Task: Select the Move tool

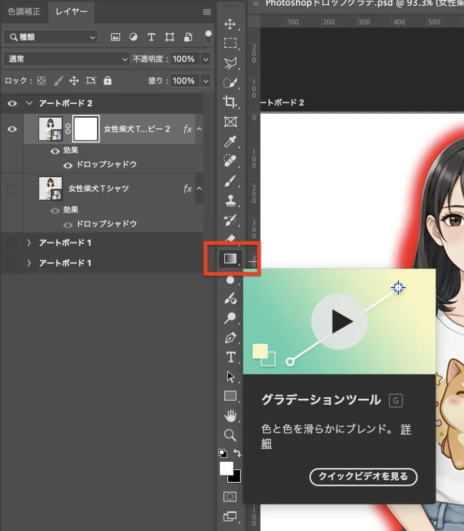Action: [230, 24]
